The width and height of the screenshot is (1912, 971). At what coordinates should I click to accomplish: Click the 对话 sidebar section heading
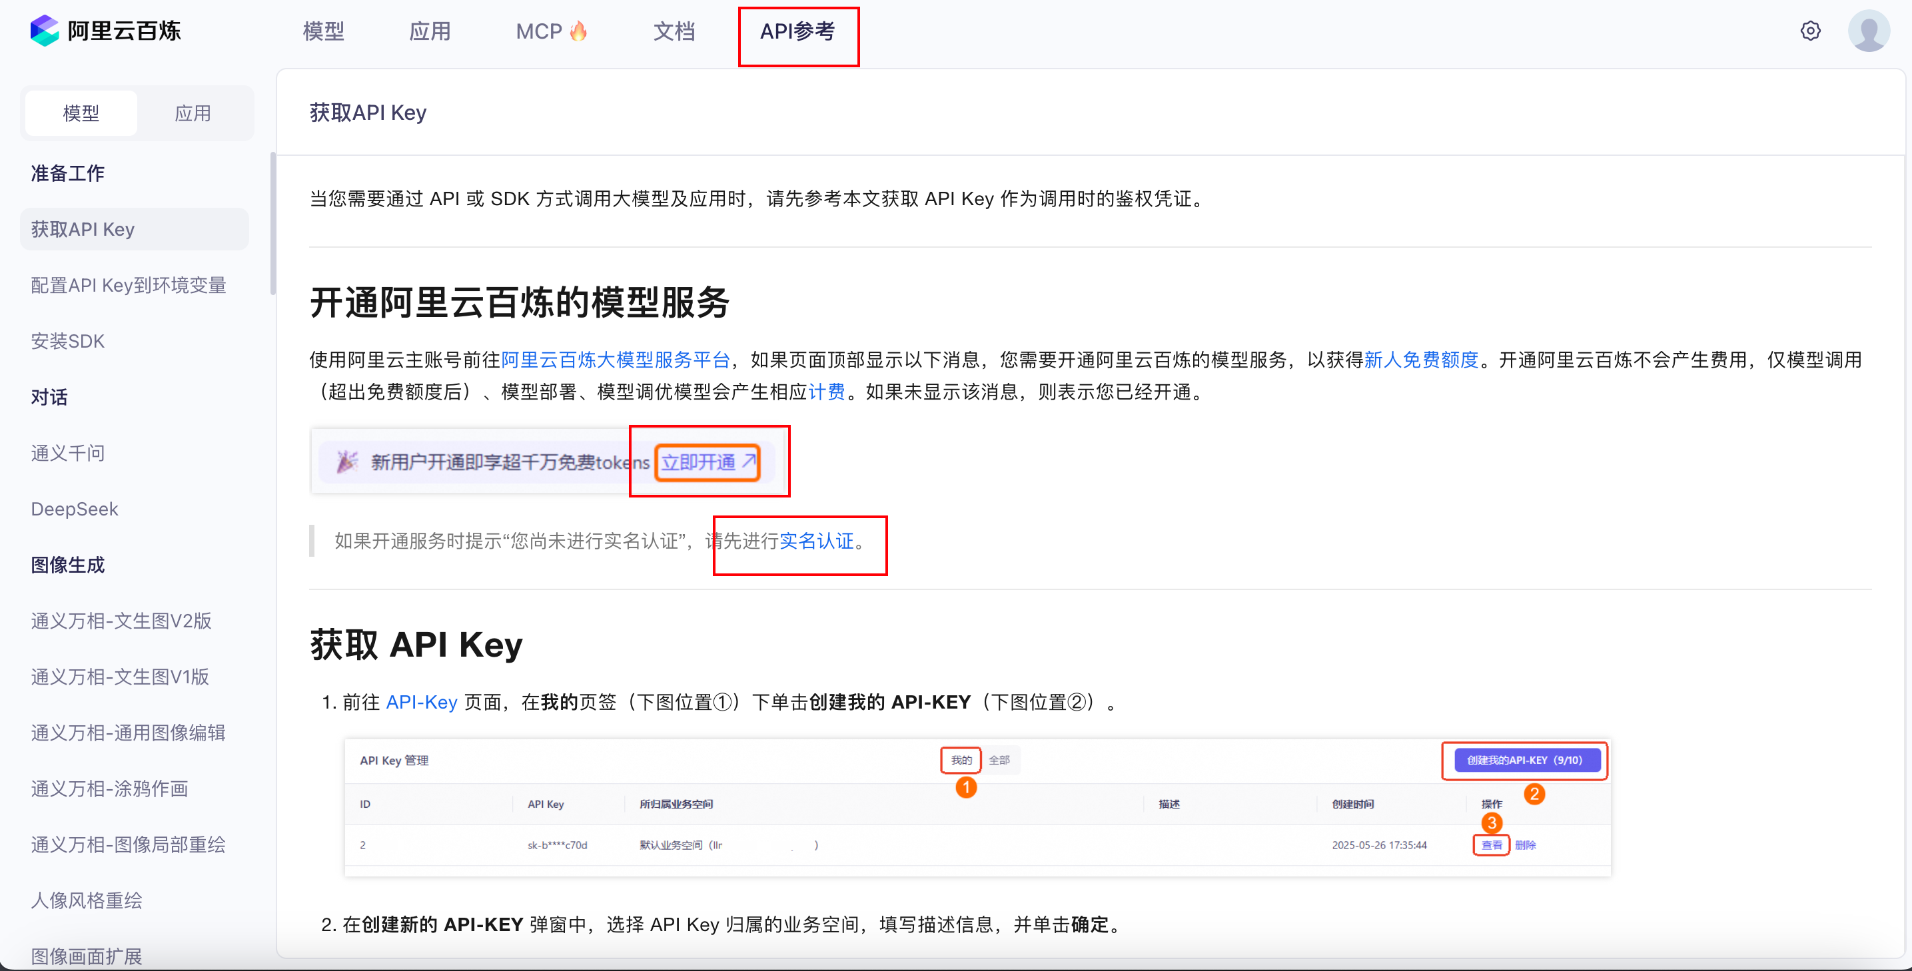(49, 397)
